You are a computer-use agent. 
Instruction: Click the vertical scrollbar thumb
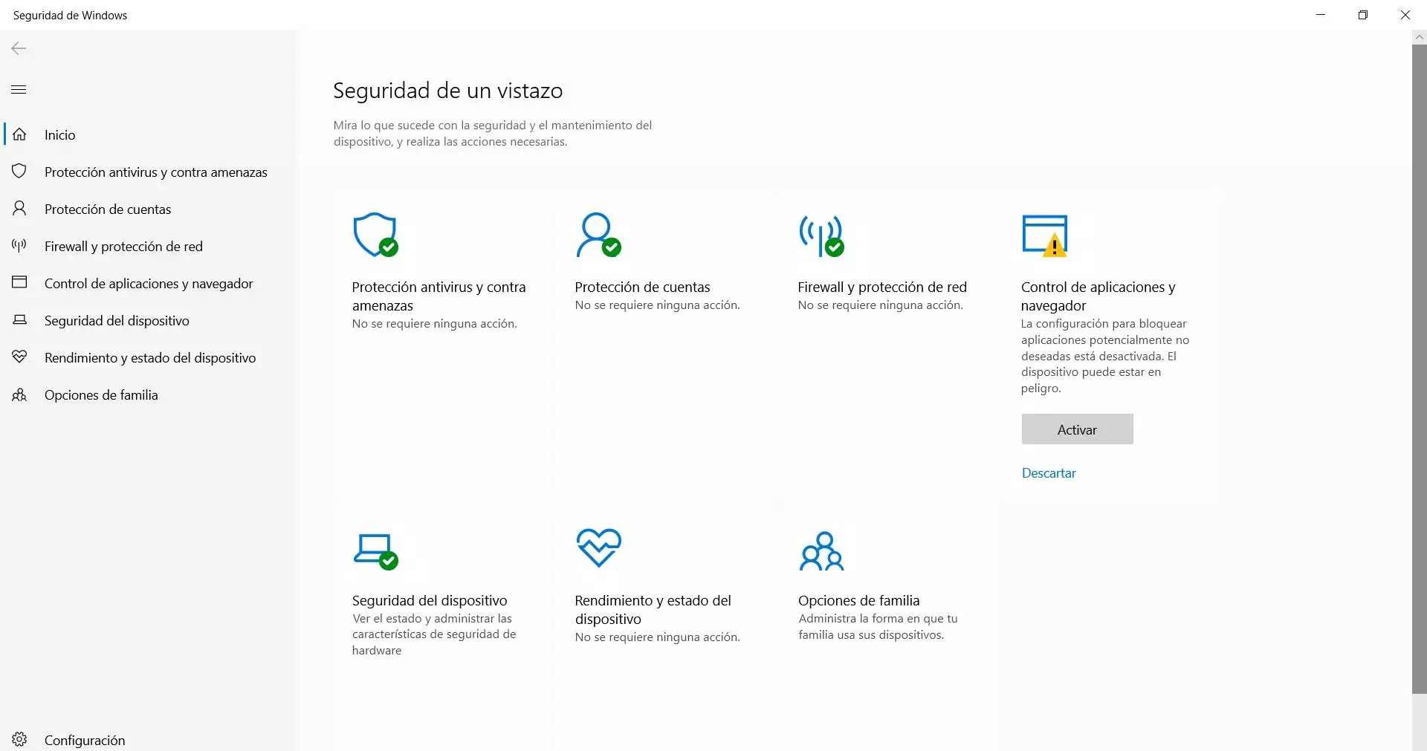pyautogui.click(x=1419, y=369)
